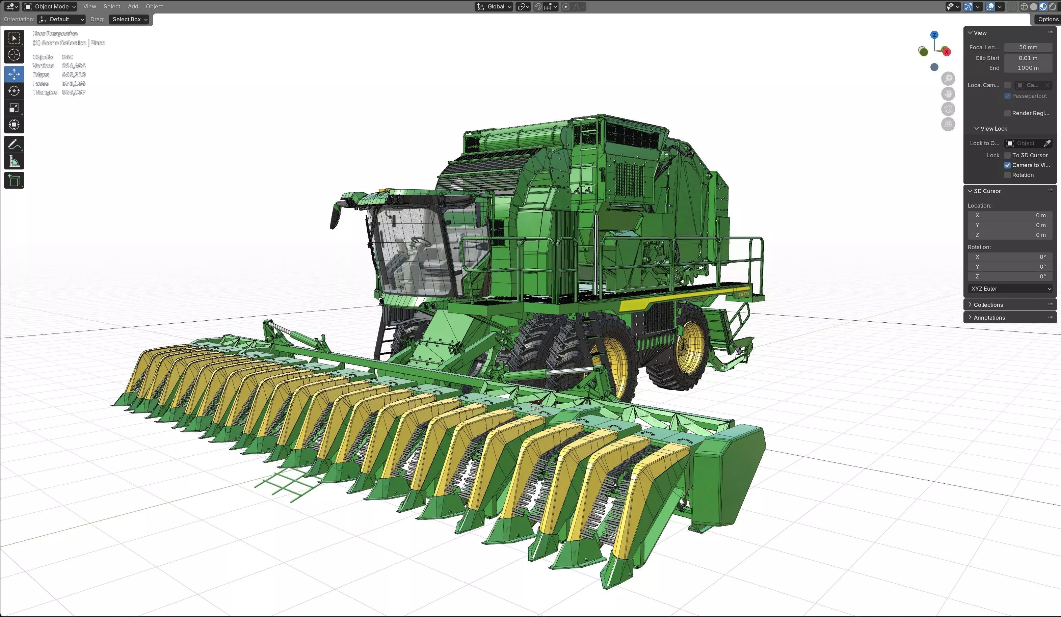Switch to rendered viewport shading

(1053, 7)
